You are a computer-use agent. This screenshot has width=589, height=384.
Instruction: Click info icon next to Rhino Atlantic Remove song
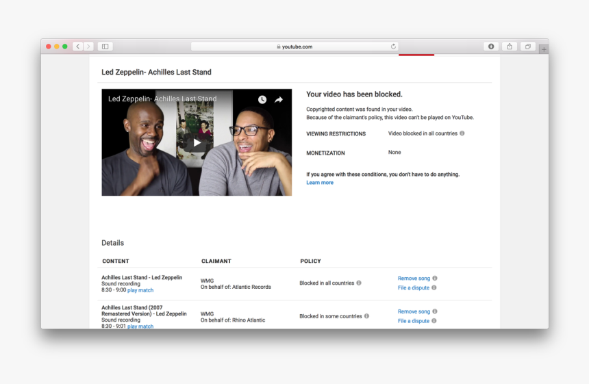tap(435, 311)
